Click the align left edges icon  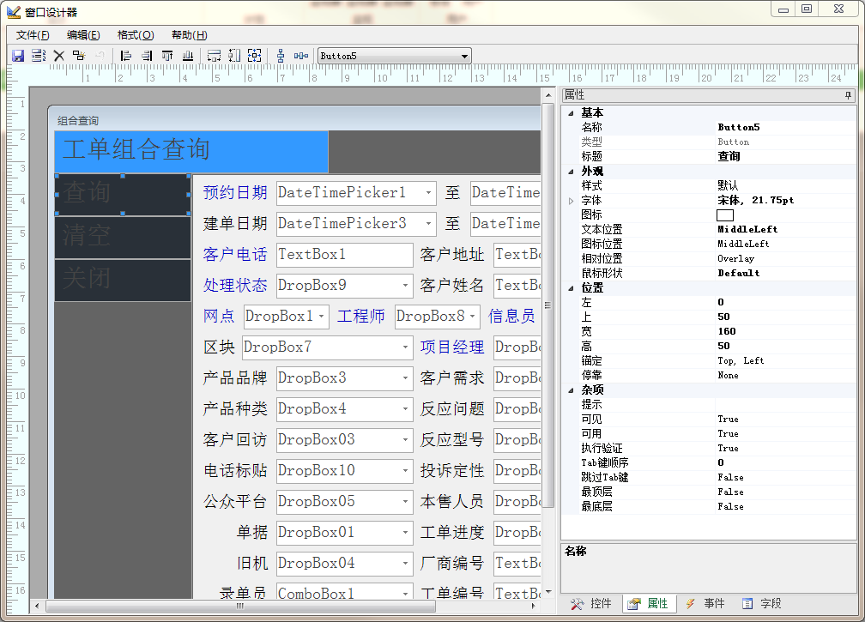tap(126, 56)
